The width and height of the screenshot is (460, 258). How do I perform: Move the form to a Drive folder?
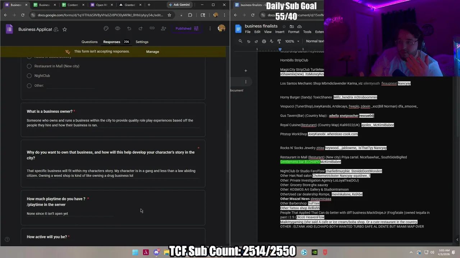(x=56, y=29)
